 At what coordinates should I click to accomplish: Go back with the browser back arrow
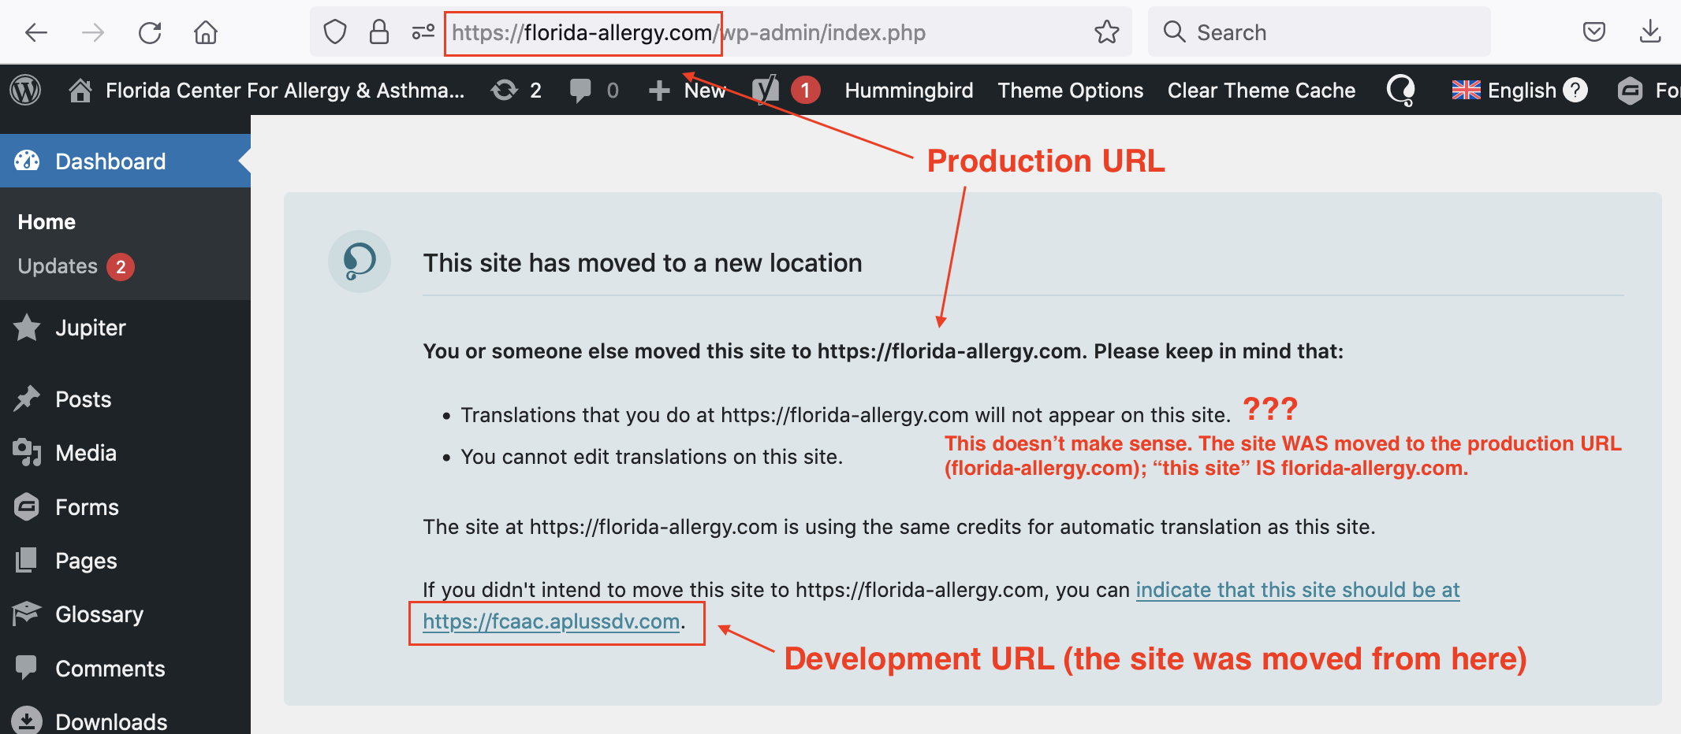tap(36, 32)
